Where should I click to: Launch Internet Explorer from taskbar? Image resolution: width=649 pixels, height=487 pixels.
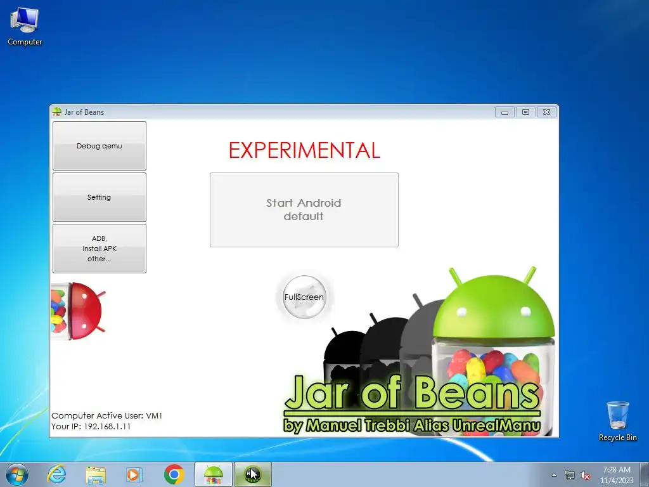(56, 474)
